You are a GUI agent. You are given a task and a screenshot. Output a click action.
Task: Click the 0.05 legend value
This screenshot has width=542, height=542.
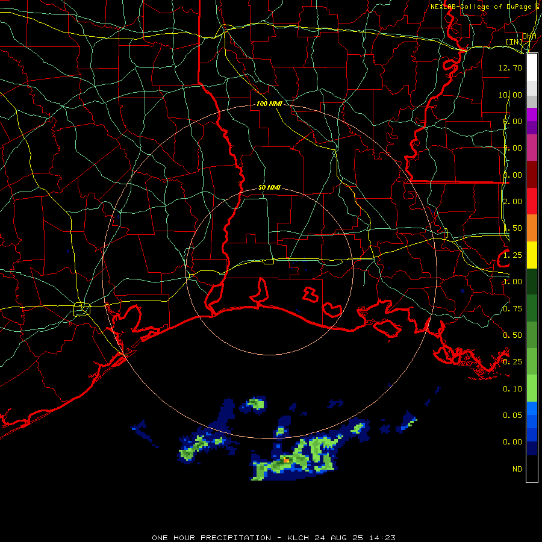point(512,416)
